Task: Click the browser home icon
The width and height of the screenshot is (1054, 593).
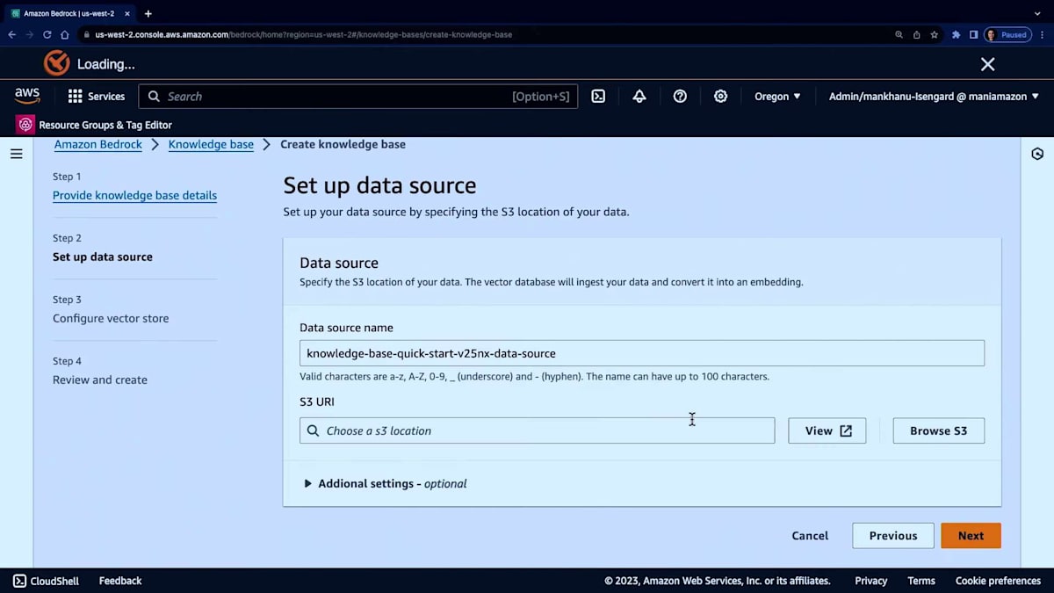Action: [64, 34]
